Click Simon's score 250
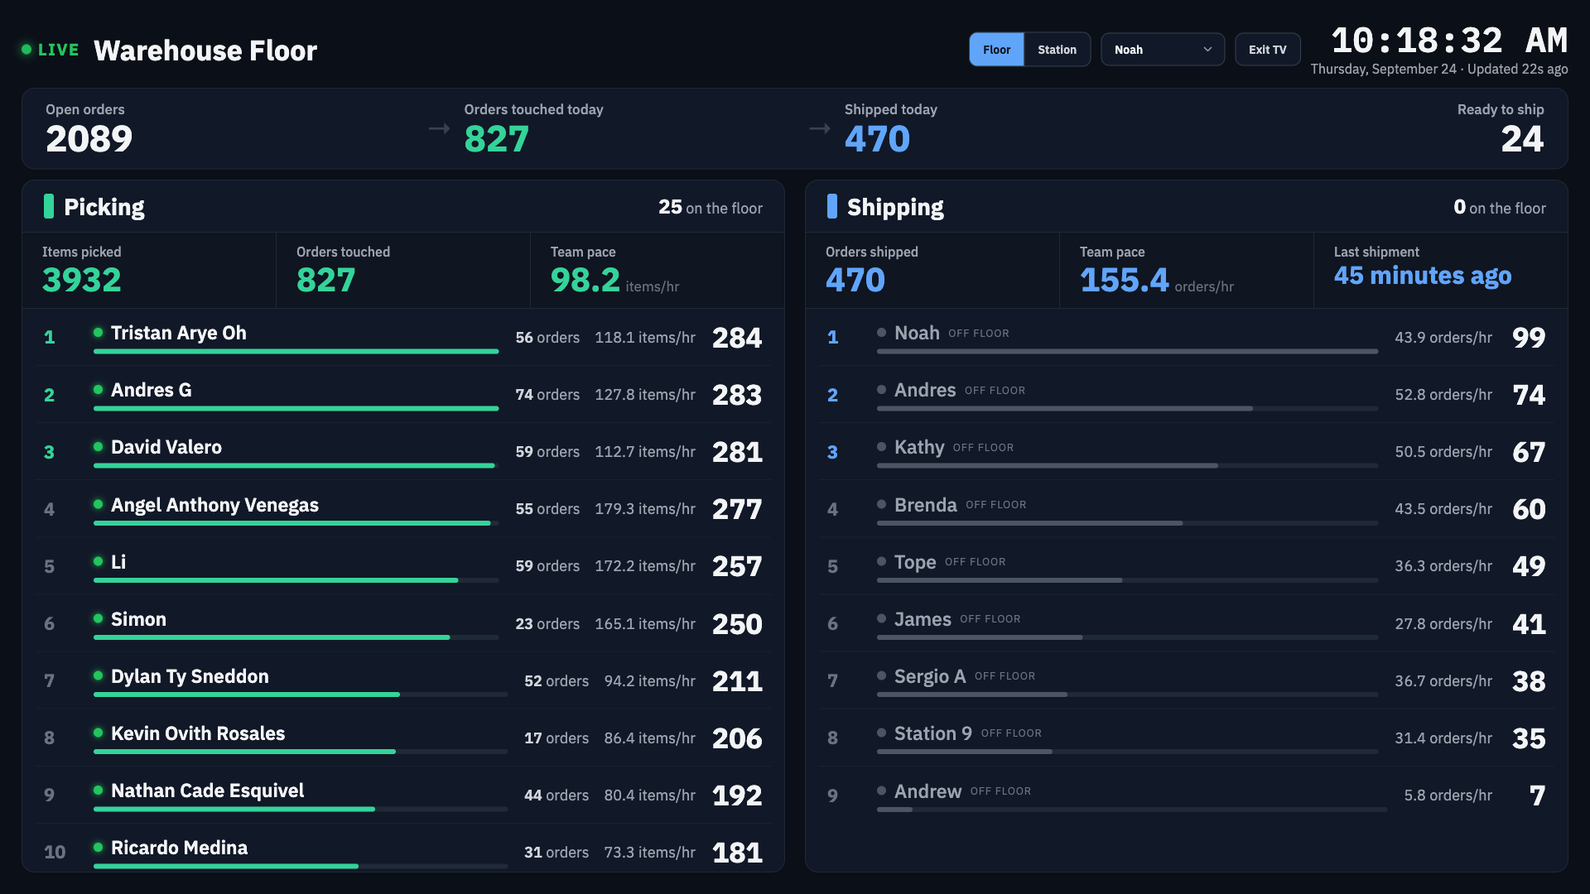Screen dimensions: 1590x894 736,624
